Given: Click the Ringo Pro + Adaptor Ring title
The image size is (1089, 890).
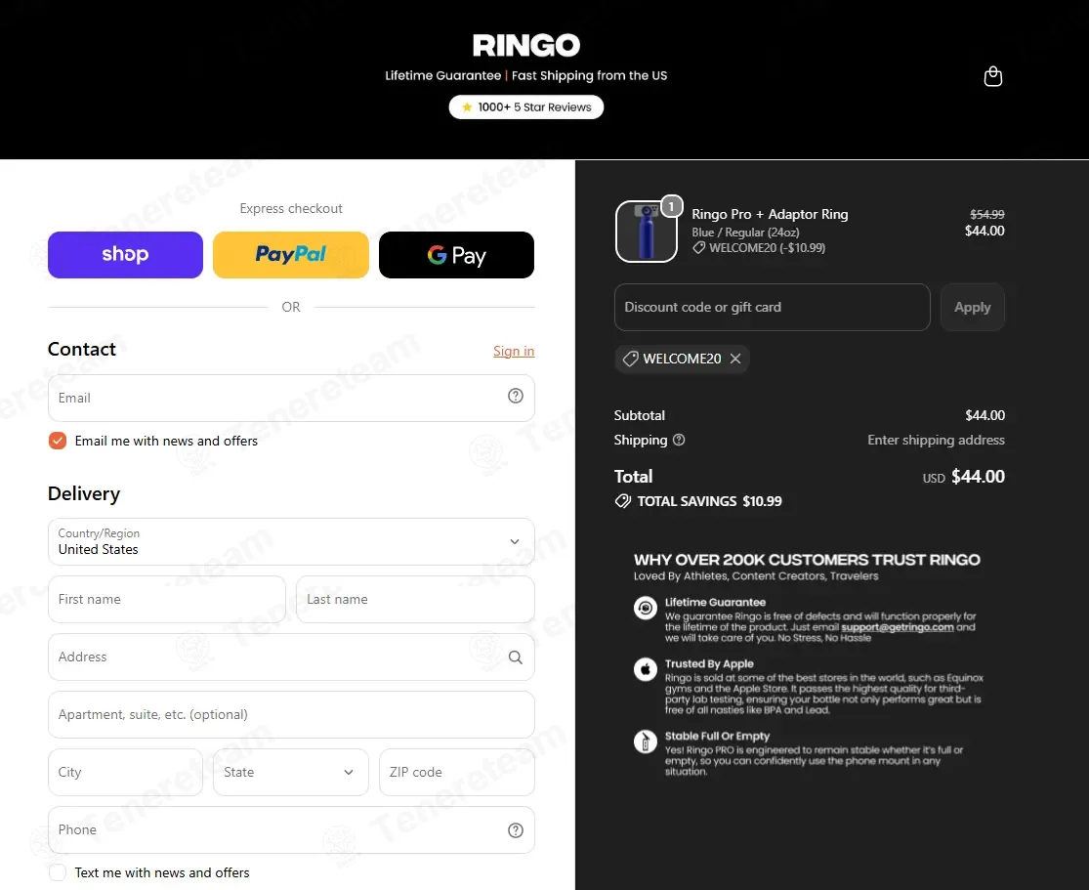Looking at the screenshot, I should pos(770,214).
